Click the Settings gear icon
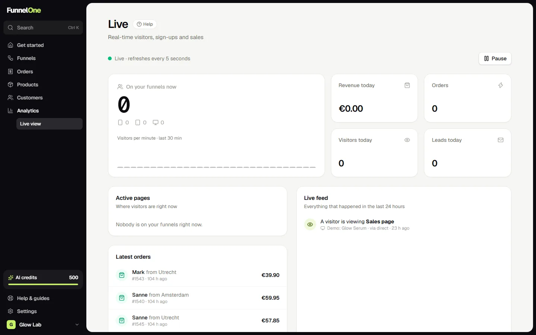The image size is (536, 335). [10, 311]
